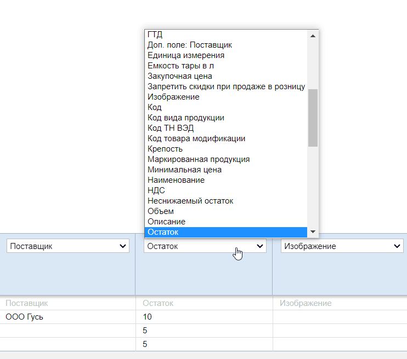Select 'Единица измерения' list option

coord(186,55)
